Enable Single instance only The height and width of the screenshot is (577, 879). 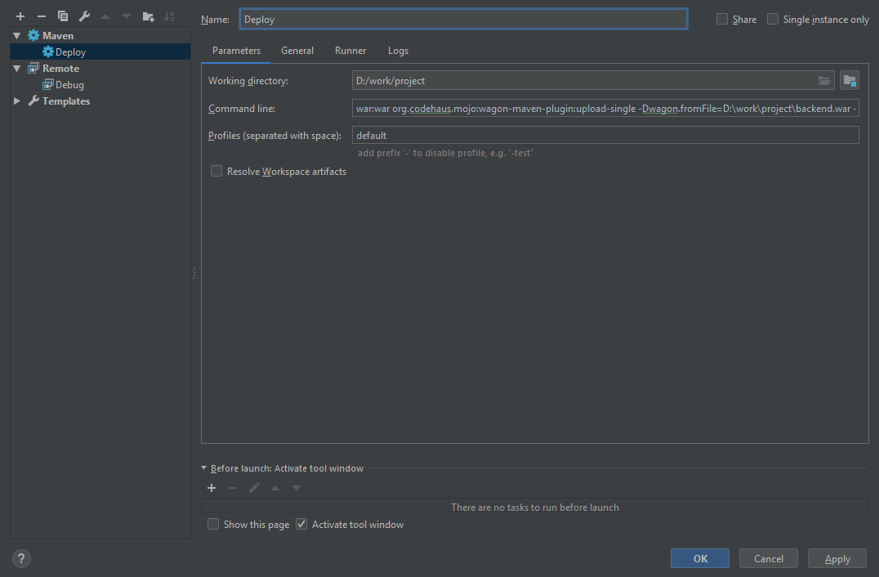point(772,19)
